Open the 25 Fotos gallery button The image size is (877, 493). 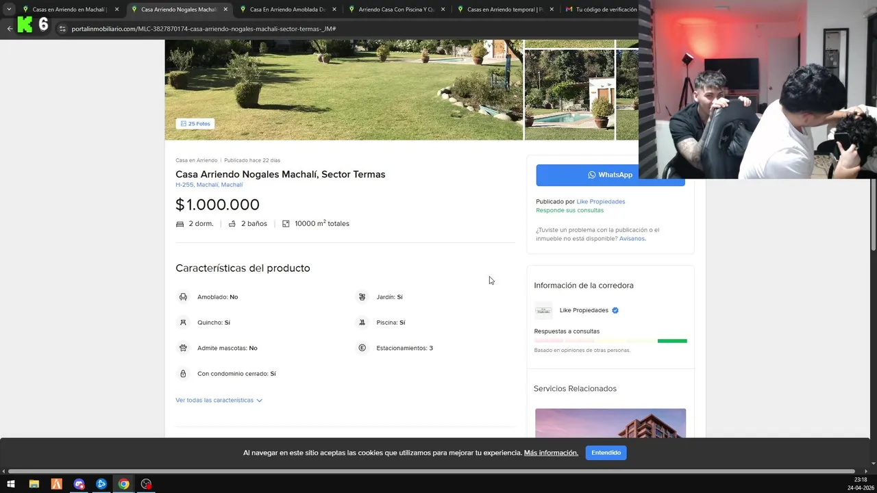pos(195,124)
